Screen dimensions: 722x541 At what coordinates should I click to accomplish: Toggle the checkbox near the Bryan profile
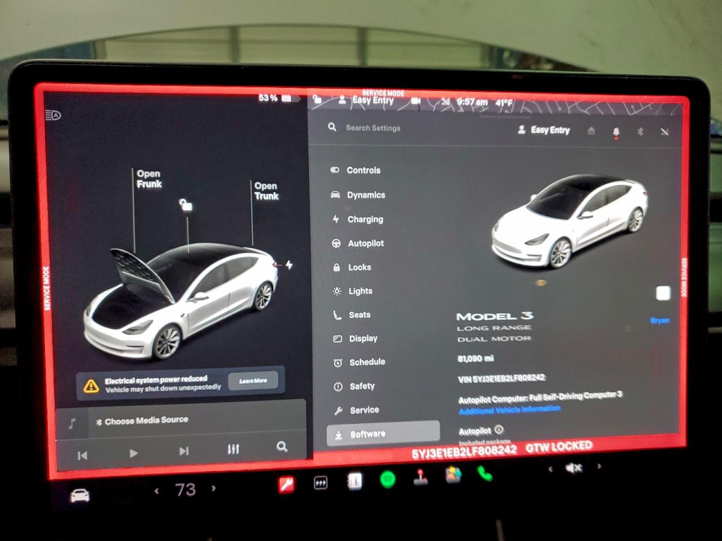coord(663,294)
